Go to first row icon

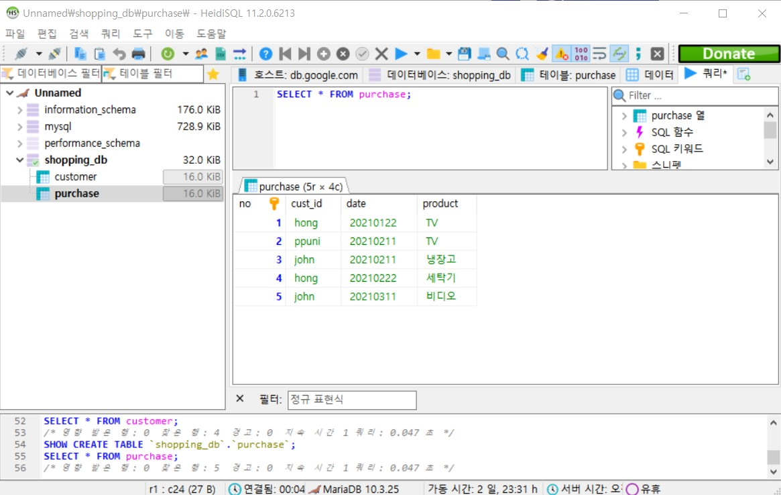(286, 54)
